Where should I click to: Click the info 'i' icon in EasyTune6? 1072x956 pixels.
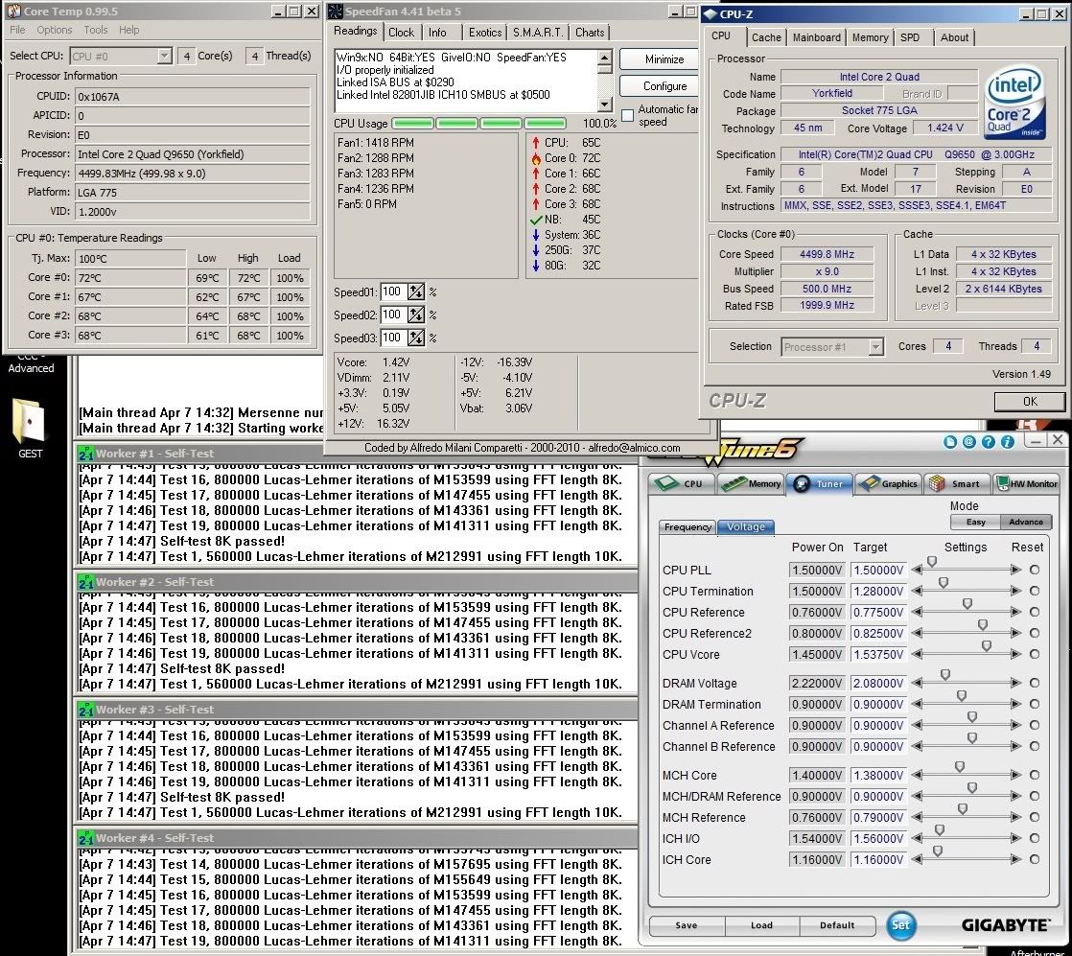tap(1007, 442)
